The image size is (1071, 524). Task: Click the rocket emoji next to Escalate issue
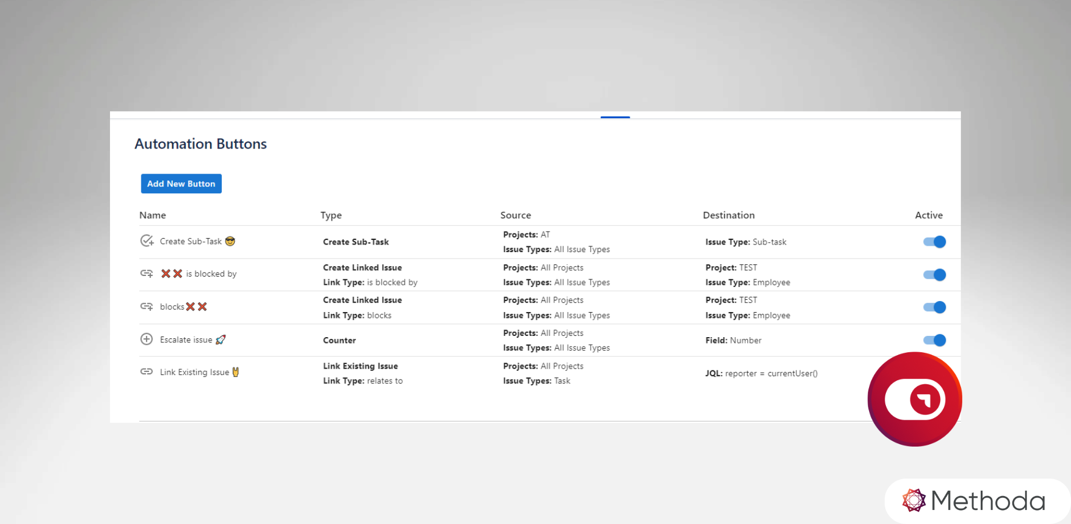[221, 339]
